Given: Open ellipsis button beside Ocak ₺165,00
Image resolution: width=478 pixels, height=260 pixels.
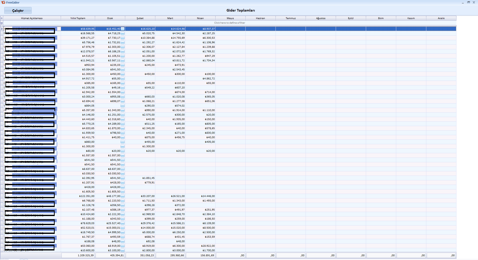Looking at the screenshot, I should coord(122,83).
